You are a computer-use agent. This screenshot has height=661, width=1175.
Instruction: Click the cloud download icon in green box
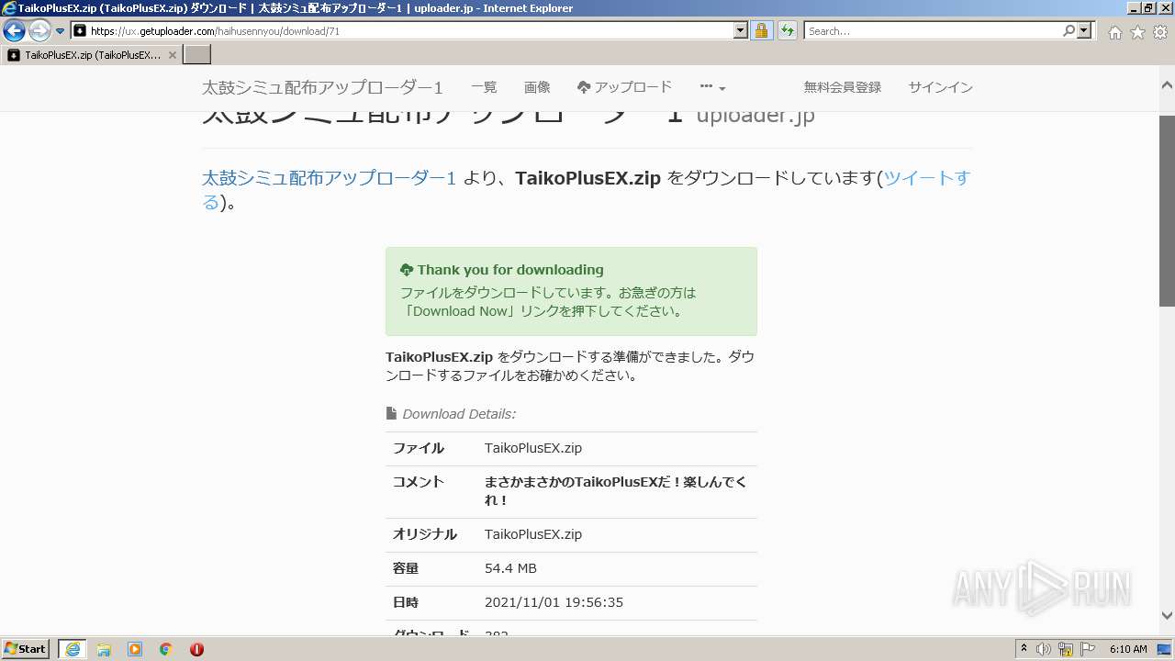coord(407,270)
